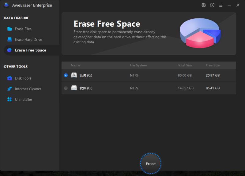
Task: Open the Internet Cleaner section
Action: tap(31, 89)
